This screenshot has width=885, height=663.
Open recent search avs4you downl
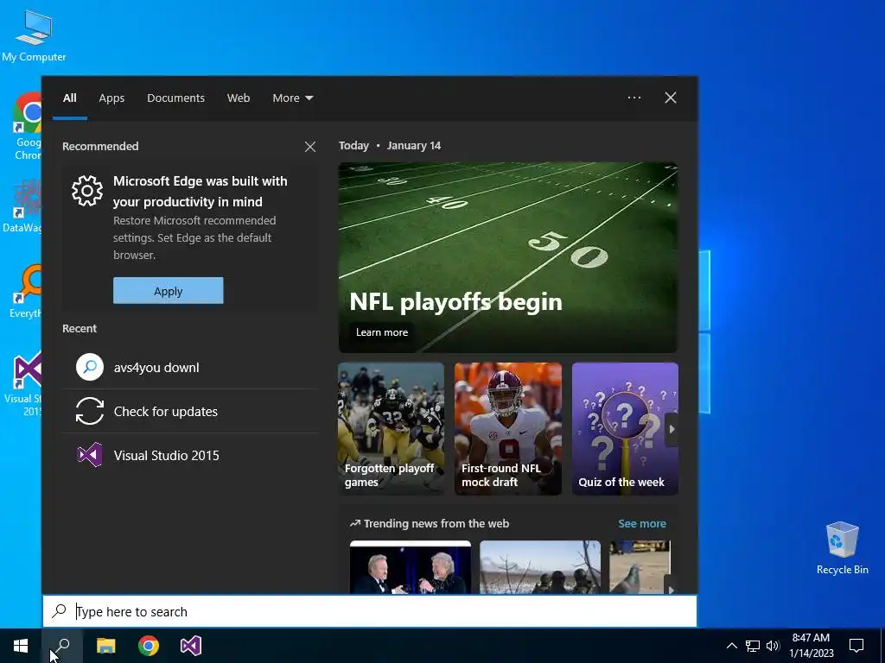click(x=189, y=367)
